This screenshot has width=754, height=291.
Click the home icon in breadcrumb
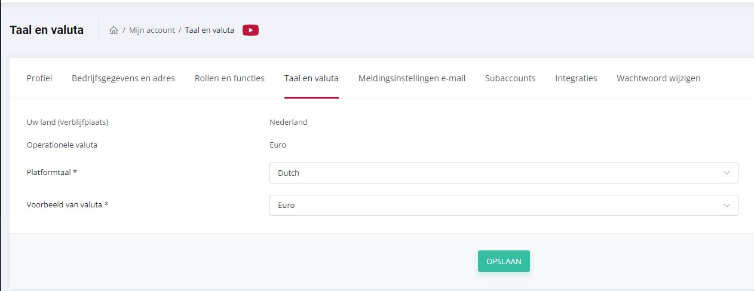point(114,30)
